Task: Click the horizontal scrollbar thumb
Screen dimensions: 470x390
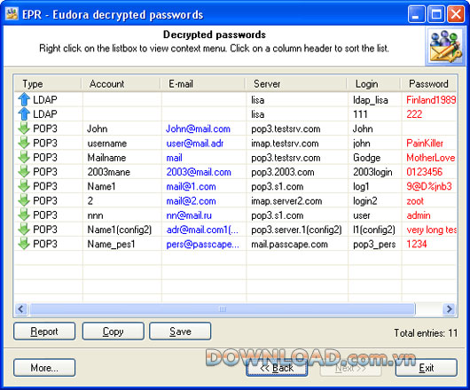Action: coord(223,308)
